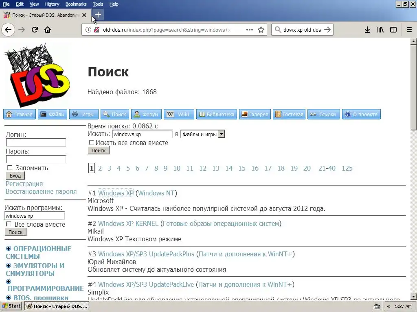Go to results page 2
The width and height of the screenshot is (417, 312).
click(x=100, y=168)
